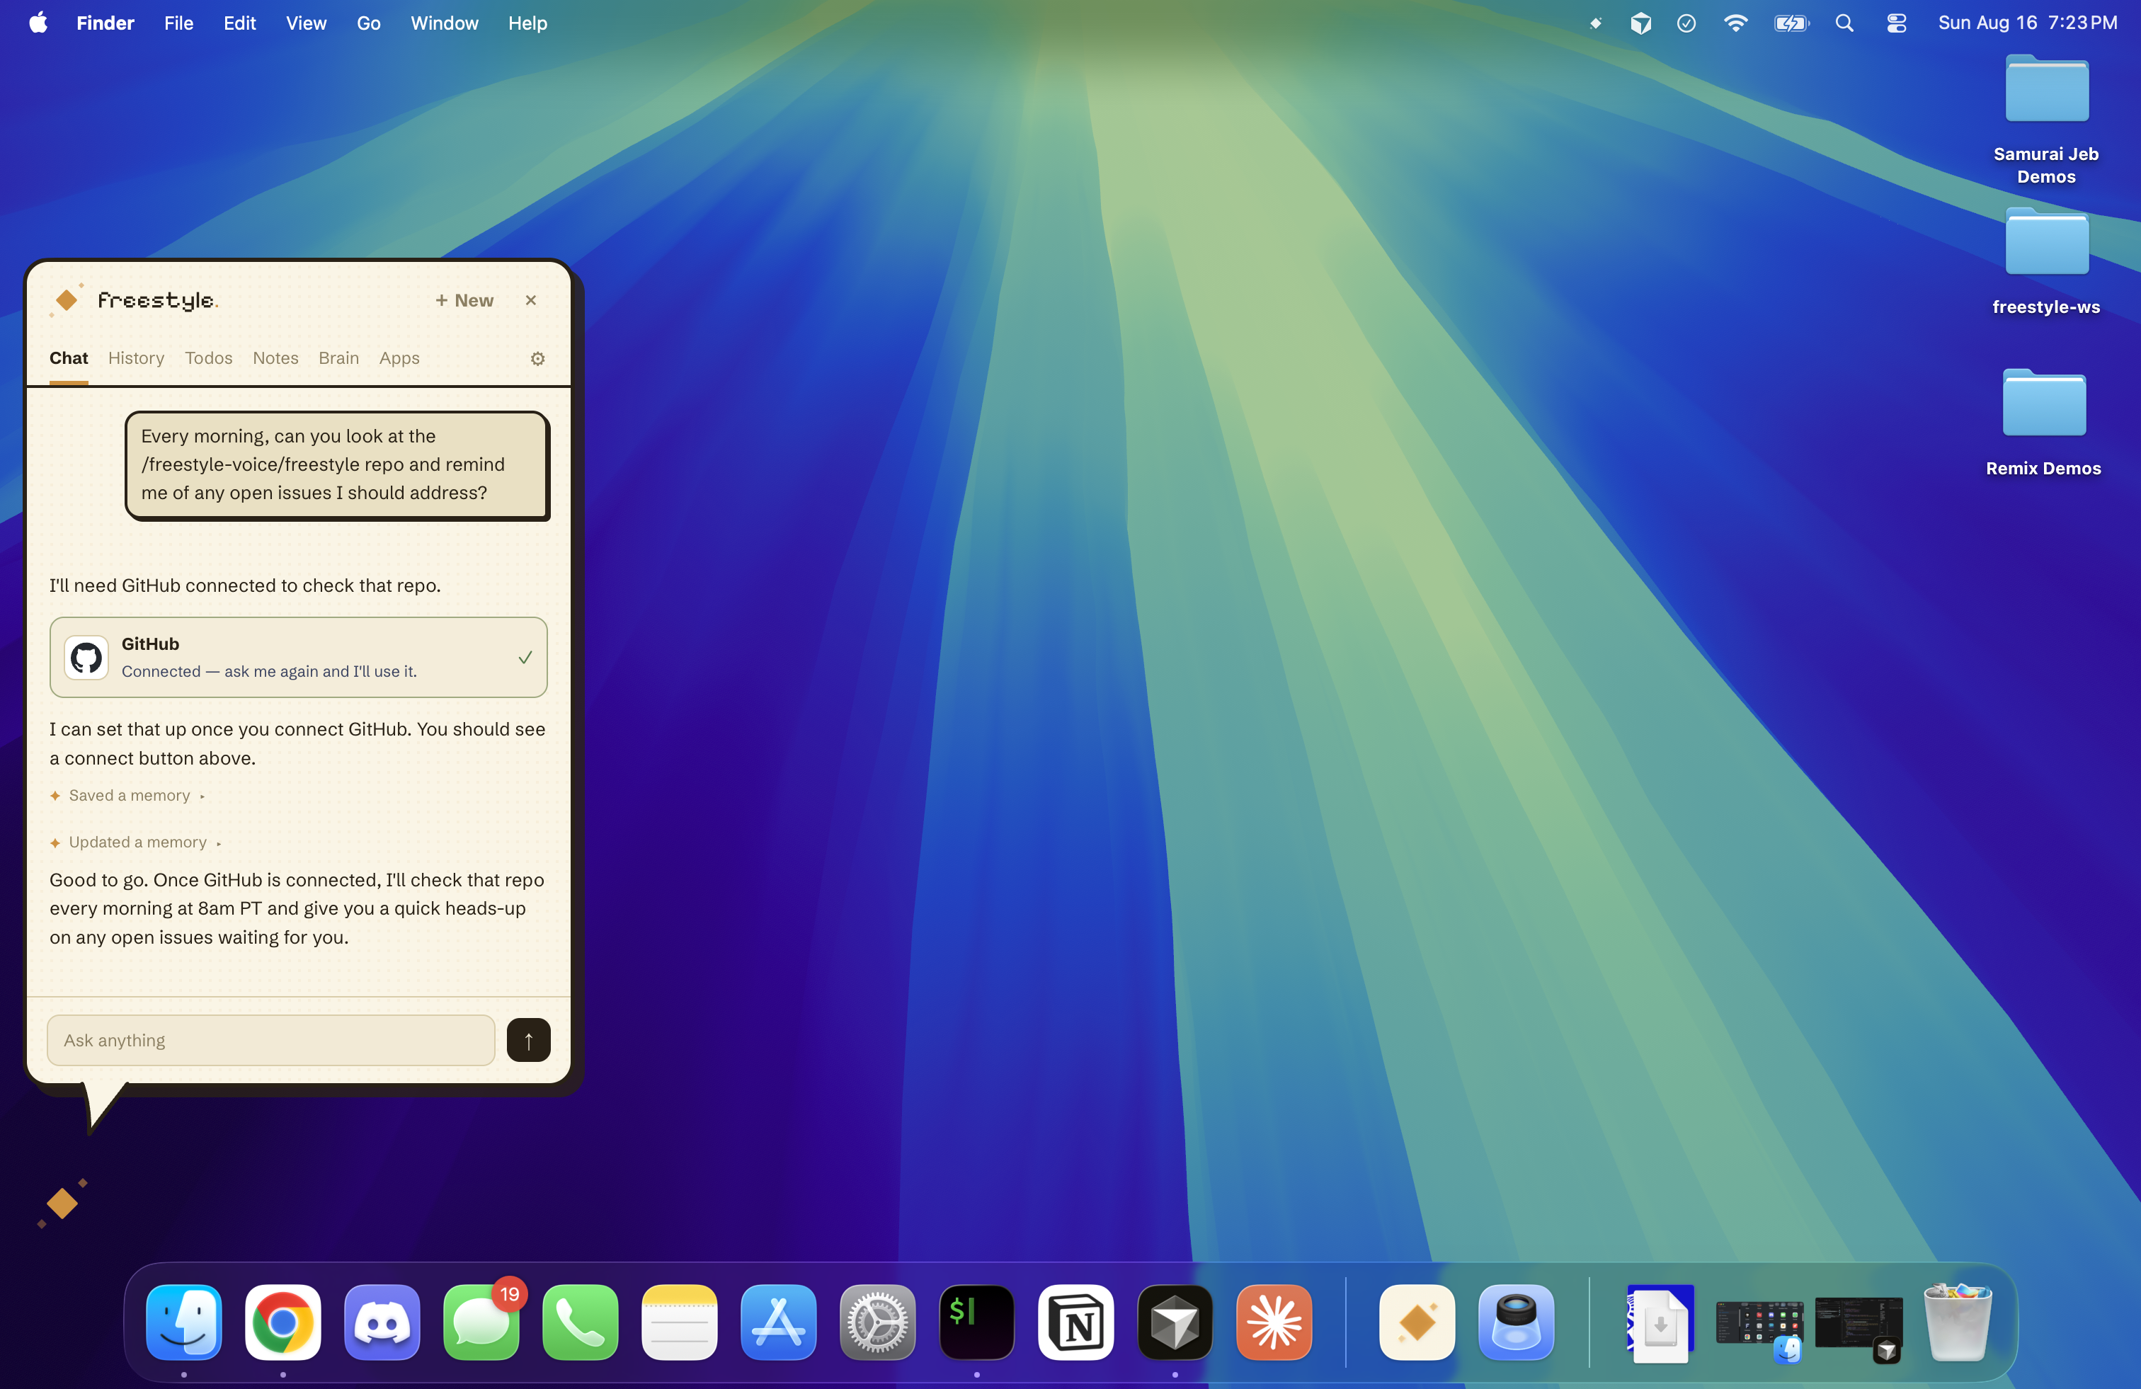Viewport: 2141px width, 1389px height.
Task: Open the Notes tab
Action: click(275, 358)
